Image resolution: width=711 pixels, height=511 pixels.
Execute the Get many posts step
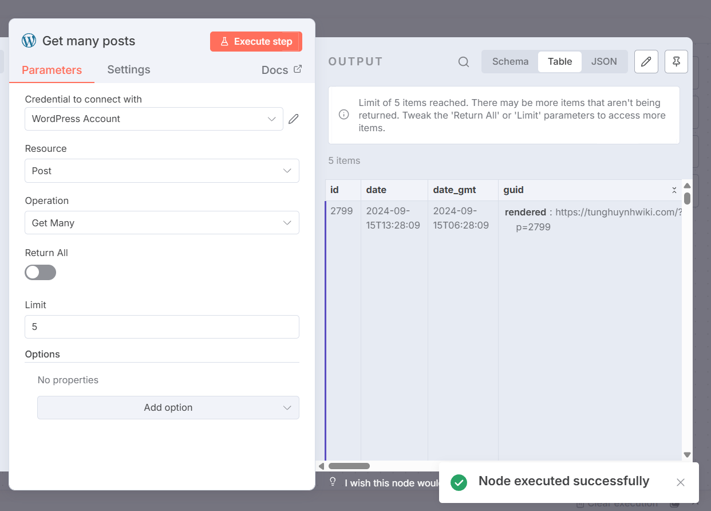coord(256,41)
